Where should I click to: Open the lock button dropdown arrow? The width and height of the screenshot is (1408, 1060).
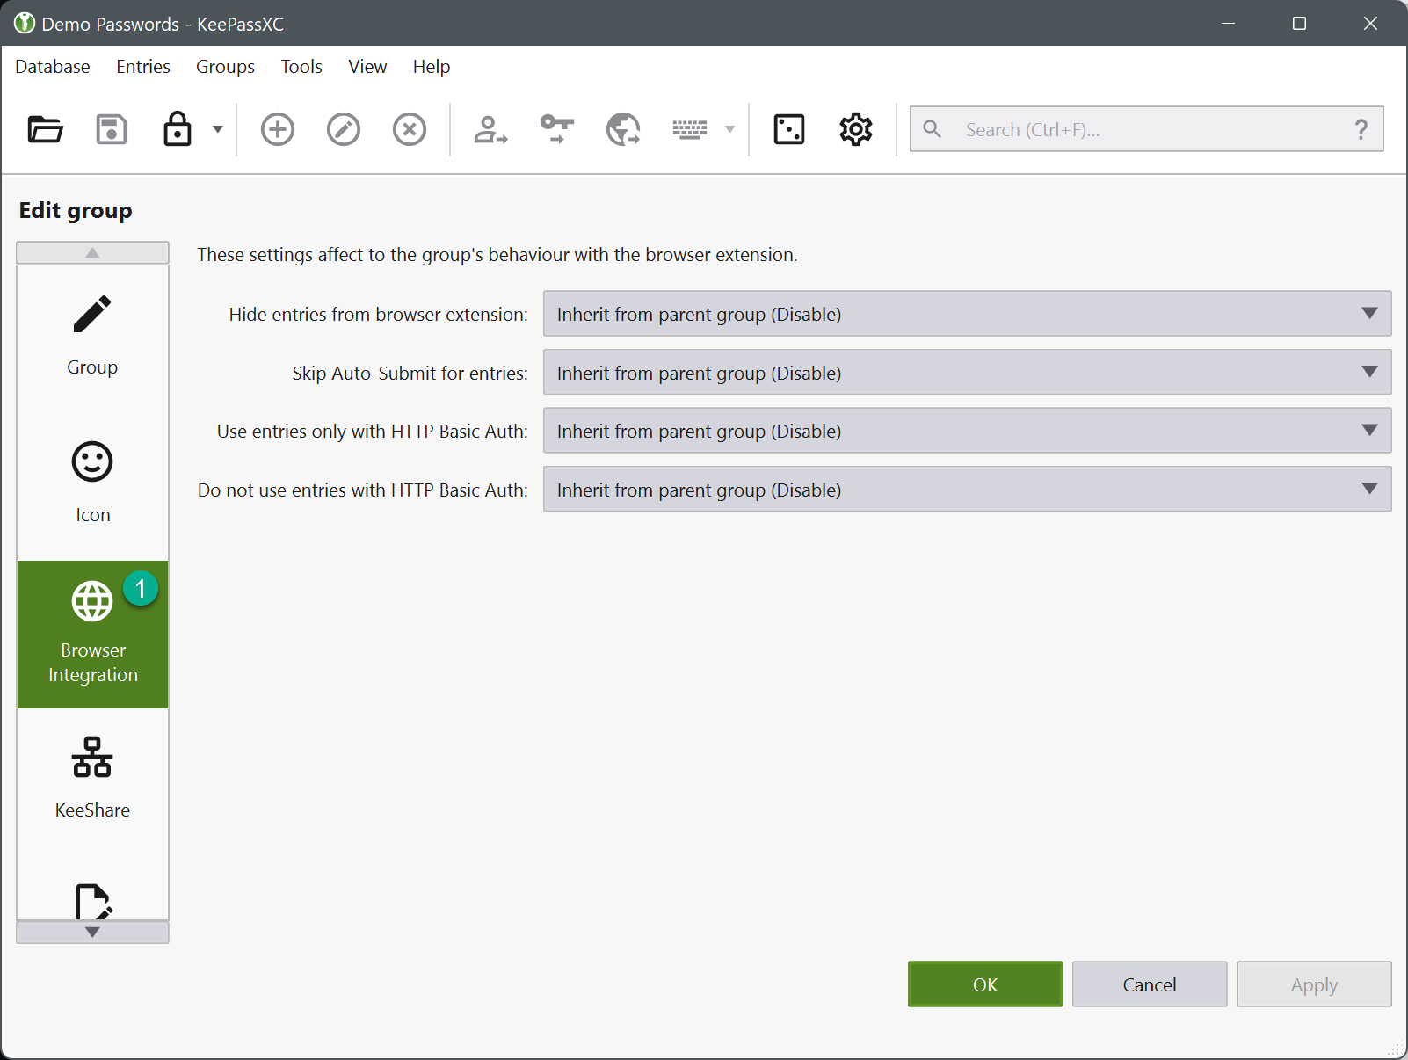pos(217,129)
